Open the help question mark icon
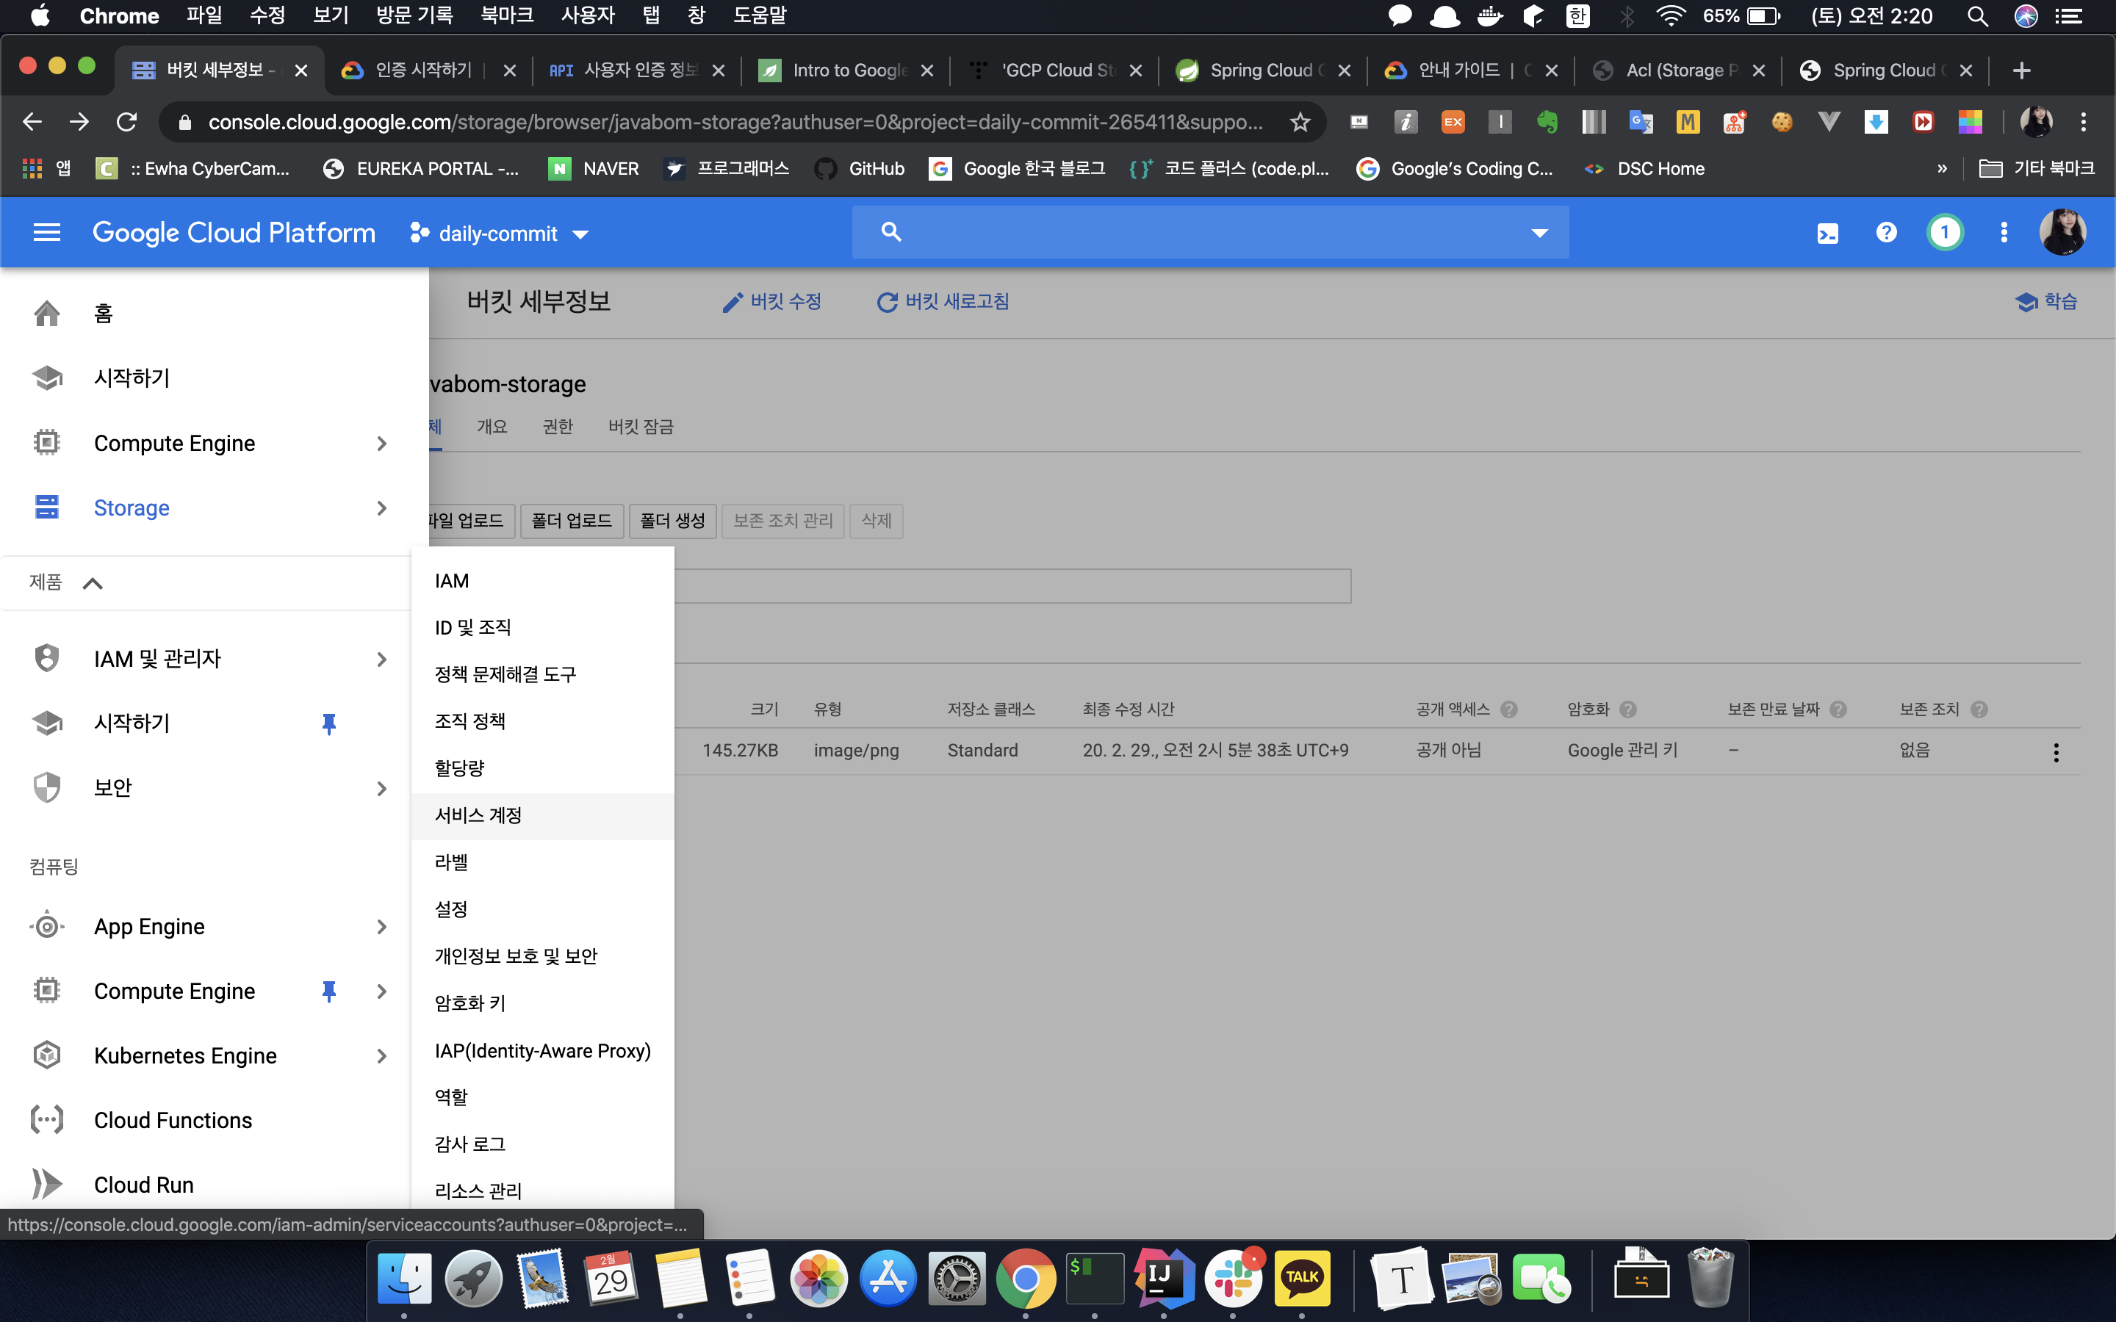This screenshot has height=1322, width=2116. [x=1886, y=233]
